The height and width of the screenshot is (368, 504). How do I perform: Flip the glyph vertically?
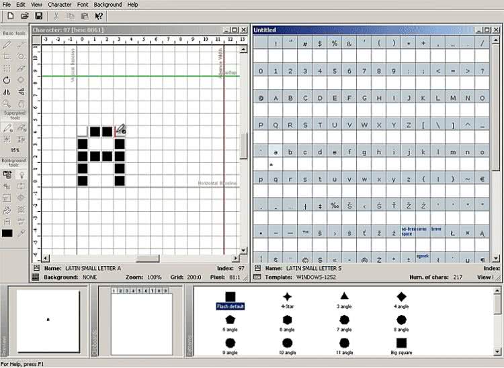(22, 92)
